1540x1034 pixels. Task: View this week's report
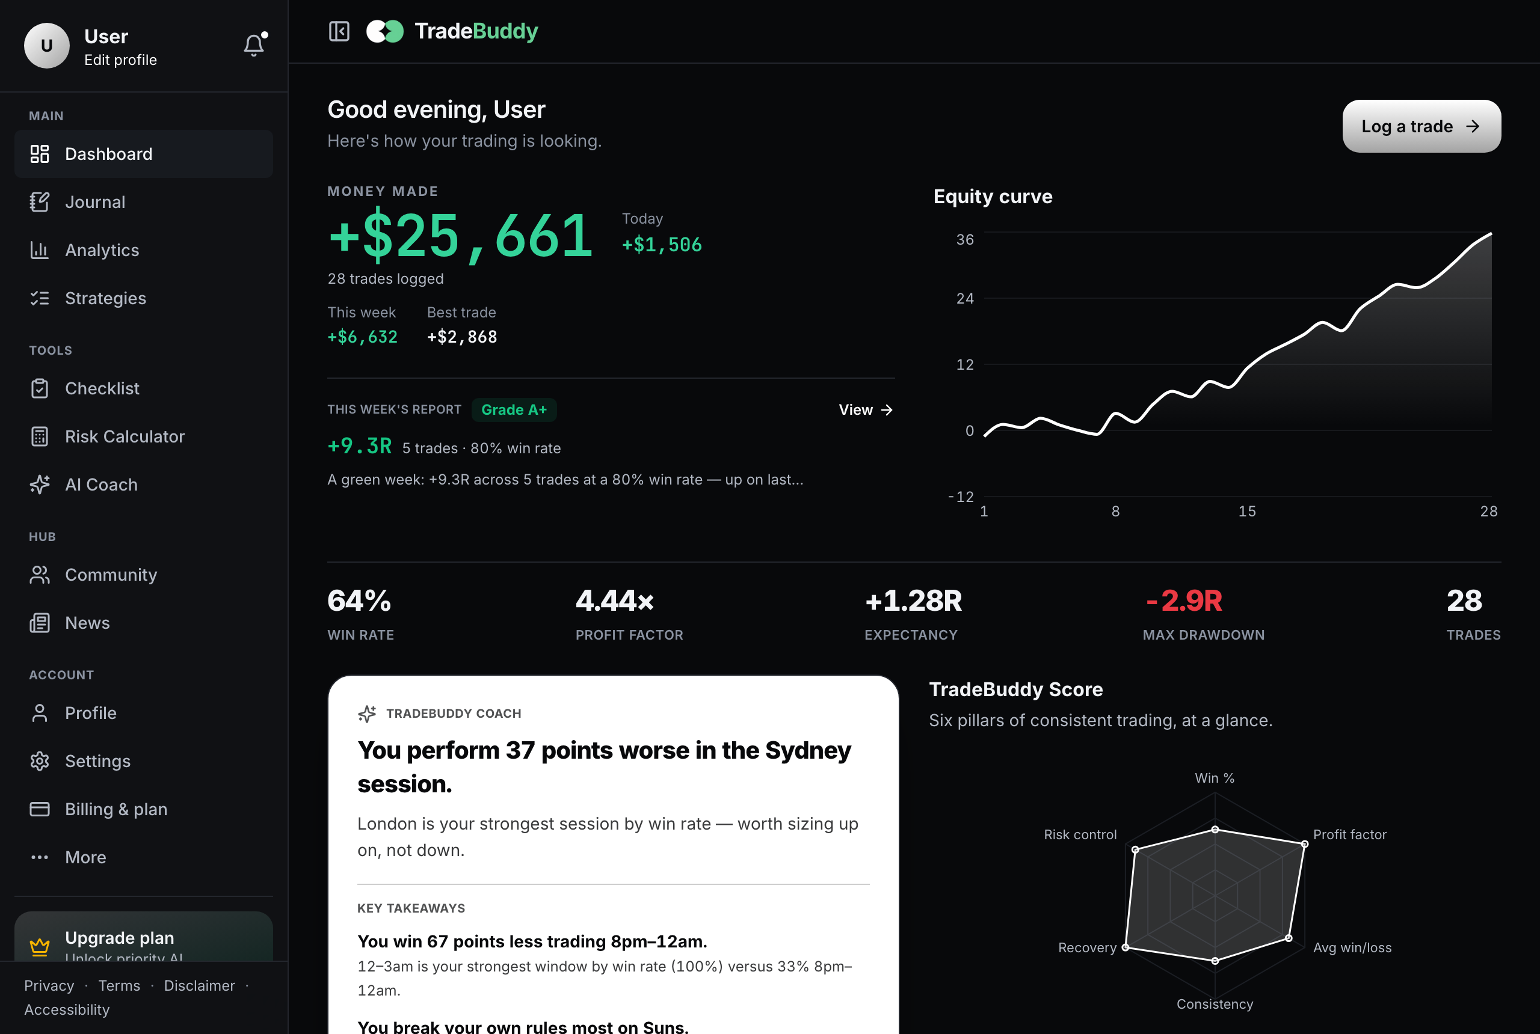point(866,410)
